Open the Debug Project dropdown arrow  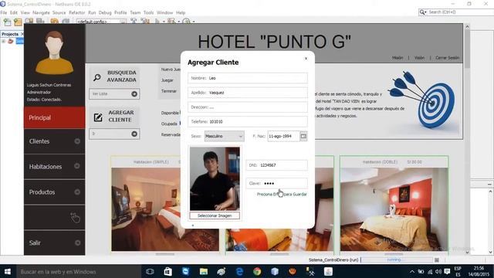tap(178, 22)
